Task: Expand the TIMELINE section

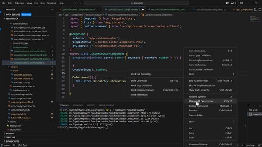Action: 10,138
